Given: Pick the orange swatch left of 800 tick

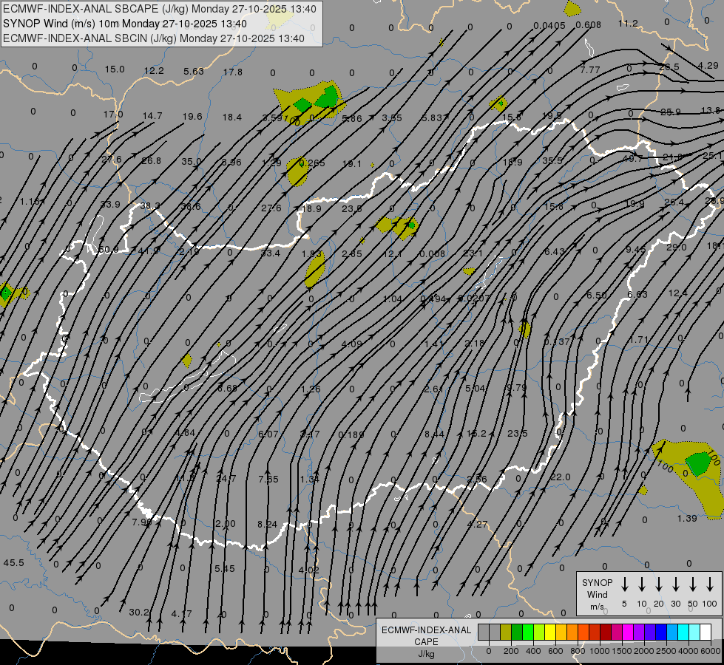Looking at the screenshot, I should (x=572, y=632).
